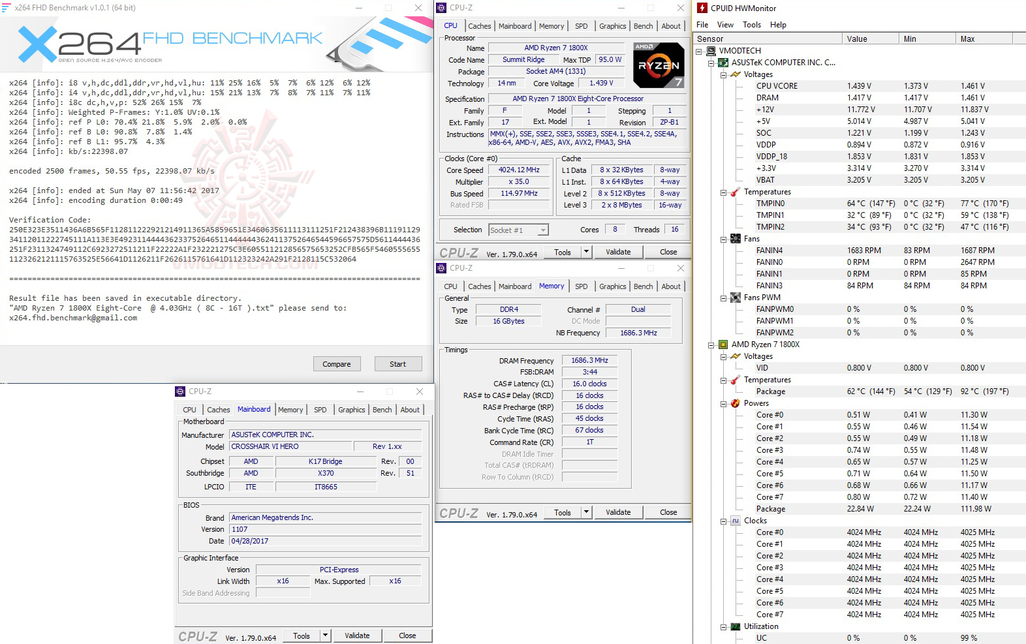Click the Value column header
This screenshot has width=1026, height=644.
(870, 39)
